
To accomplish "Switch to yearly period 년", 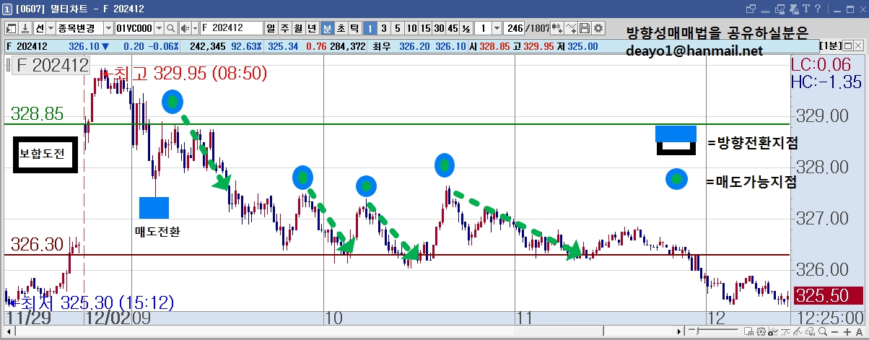I will [x=312, y=28].
